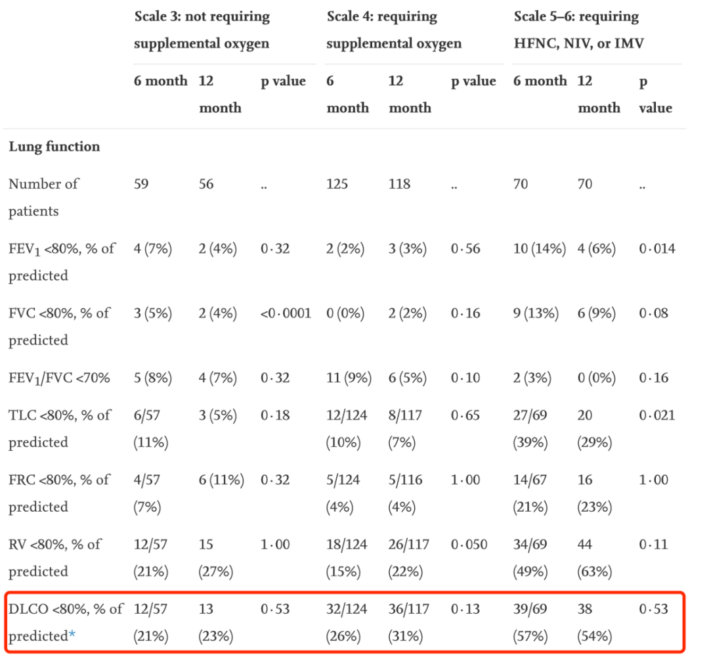Select the 'Number of patients' row label
This screenshot has width=709, height=659.
click(43, 197)
